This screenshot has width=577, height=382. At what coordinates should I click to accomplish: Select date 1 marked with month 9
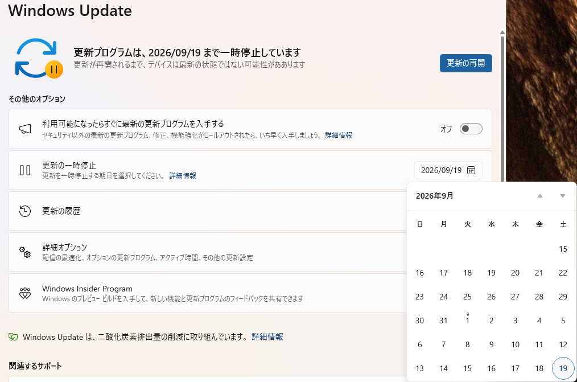pos(467,321)
